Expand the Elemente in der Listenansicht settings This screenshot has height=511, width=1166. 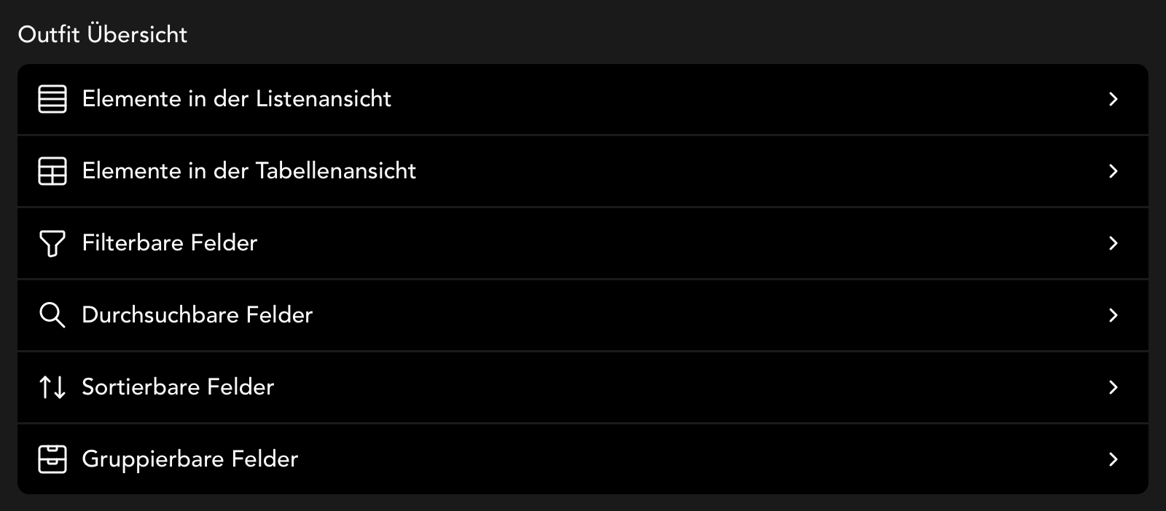(1113, 99)
